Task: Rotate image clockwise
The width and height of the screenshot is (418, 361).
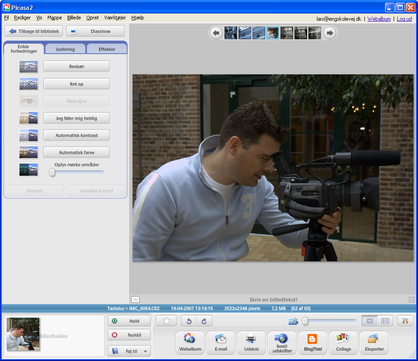Action: [x=204, y=321]
